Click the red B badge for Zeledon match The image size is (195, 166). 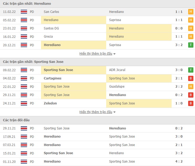pos(191,103)
